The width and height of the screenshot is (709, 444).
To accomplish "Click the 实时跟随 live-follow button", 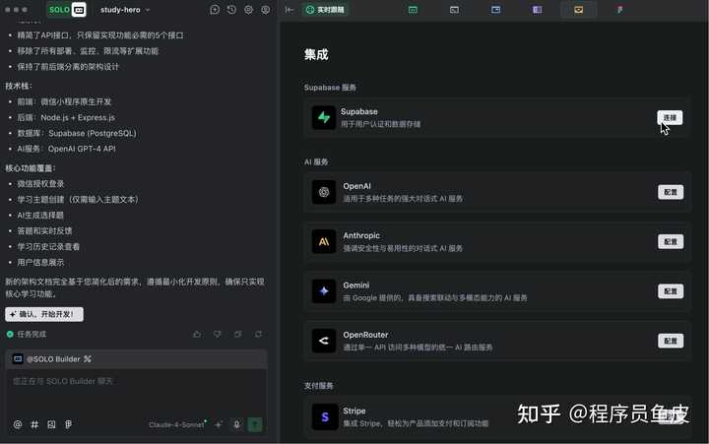I will pos(325,10).
